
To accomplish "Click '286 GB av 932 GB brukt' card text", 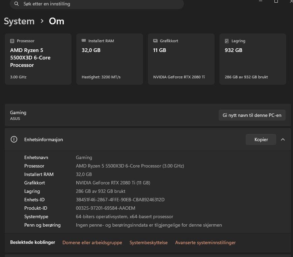I will [x=246, y=77].
